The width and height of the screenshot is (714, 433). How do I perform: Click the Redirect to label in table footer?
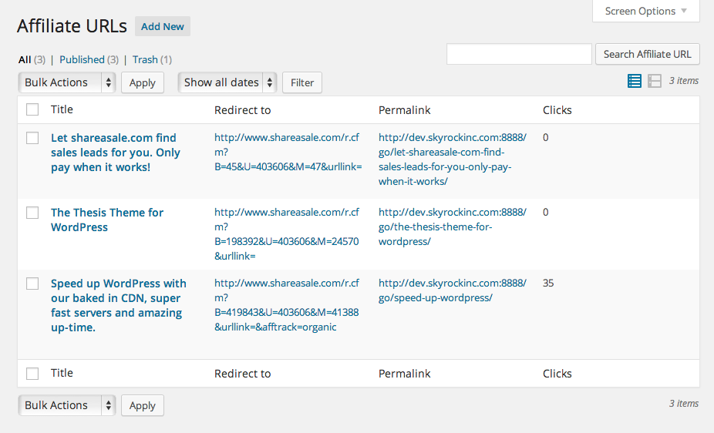242,374
